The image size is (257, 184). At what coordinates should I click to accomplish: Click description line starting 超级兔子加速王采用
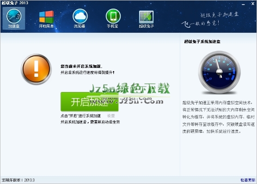pos(218,103)
